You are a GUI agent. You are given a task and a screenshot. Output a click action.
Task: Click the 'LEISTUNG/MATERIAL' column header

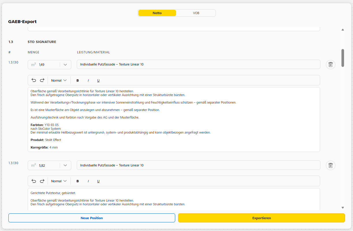click(x=93, y=52)
